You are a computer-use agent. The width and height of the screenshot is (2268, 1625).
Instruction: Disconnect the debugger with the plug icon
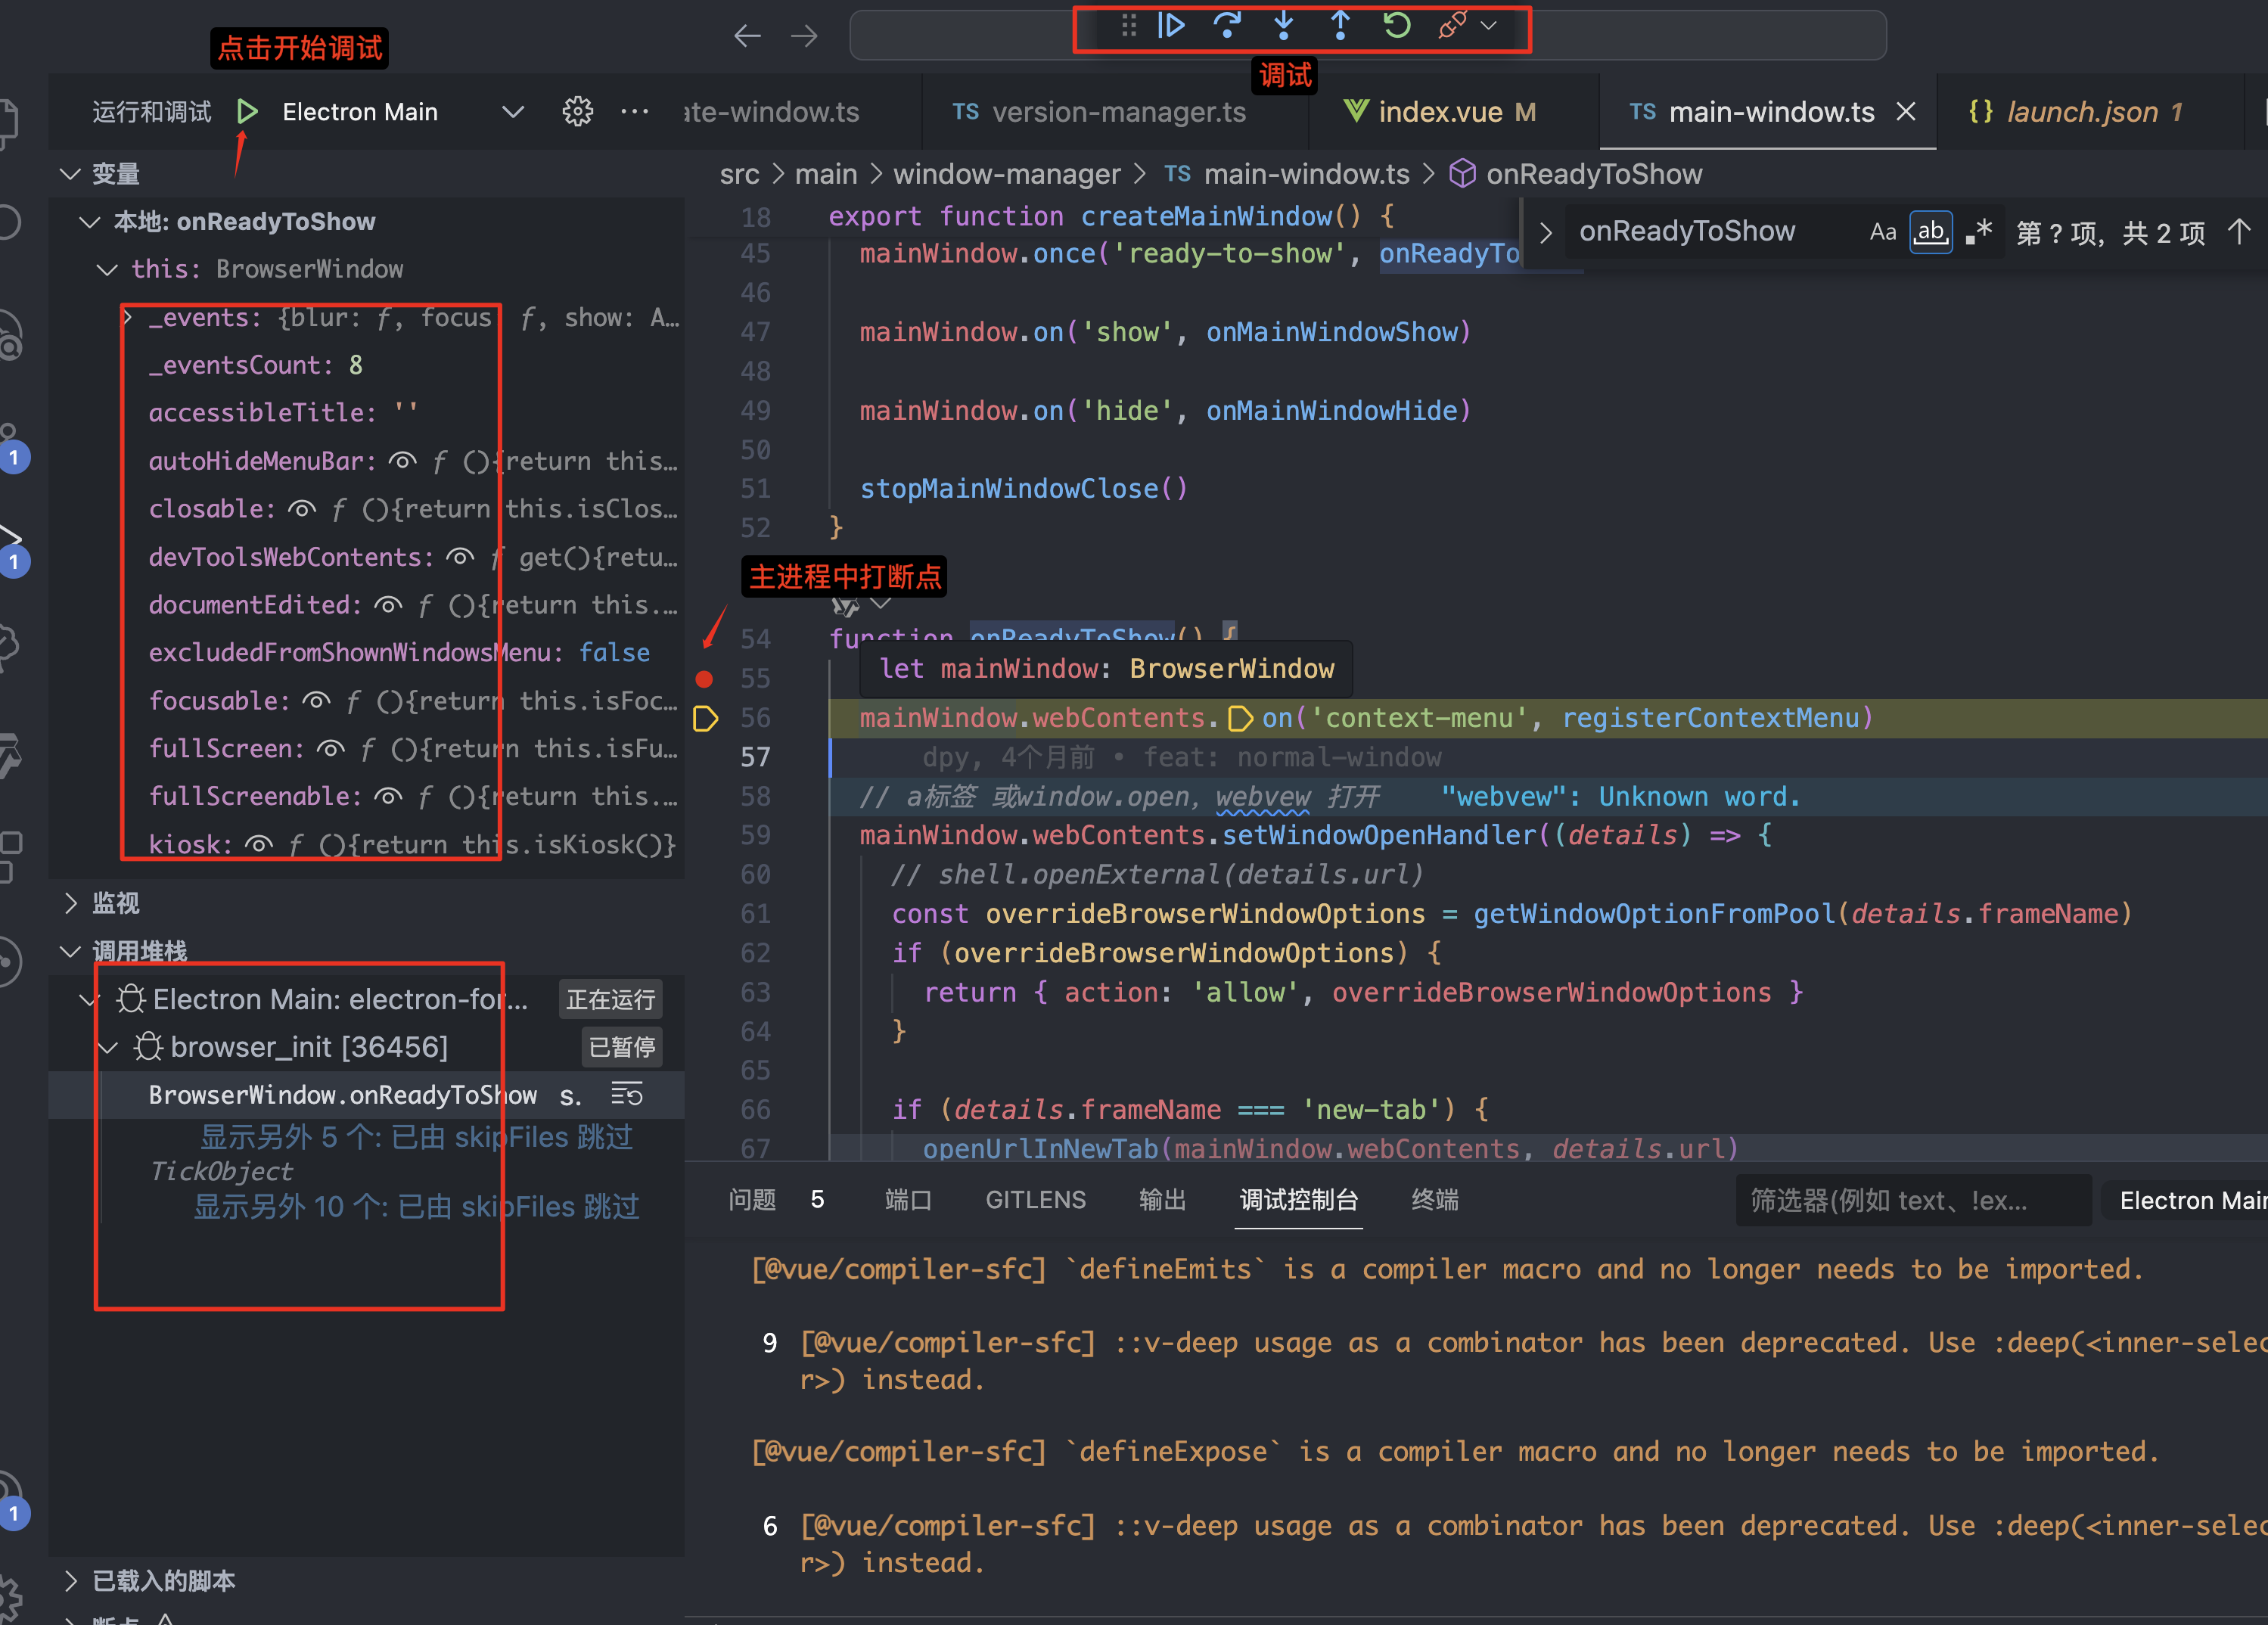(1452, 26)
